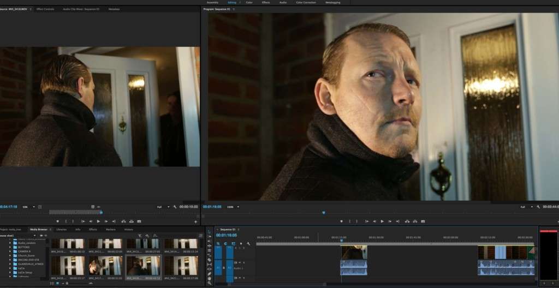Click Program monitor playhead scrubber
Viewport: 559px width, 288px height.
pos(324,212)
